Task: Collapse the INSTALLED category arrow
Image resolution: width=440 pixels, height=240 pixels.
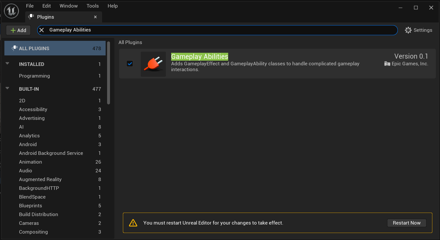Action: [x=7, y=63]
